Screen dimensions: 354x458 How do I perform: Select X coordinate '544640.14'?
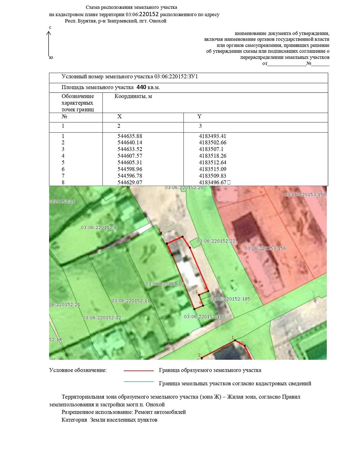pyautogui.click(x=130, y=142)
